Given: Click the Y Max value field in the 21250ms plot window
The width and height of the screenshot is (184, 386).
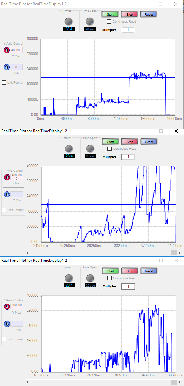Looking at the screenshot, I should 16,177.
